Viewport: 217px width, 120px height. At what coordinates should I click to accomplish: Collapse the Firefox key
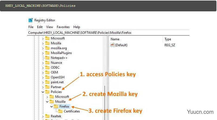click(x=51, y=106)
